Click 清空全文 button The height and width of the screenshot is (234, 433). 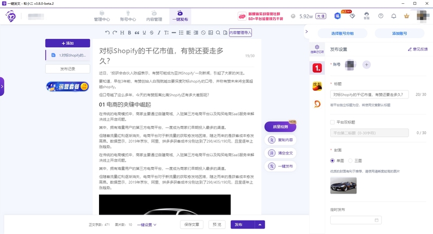[x=280, y=153]
